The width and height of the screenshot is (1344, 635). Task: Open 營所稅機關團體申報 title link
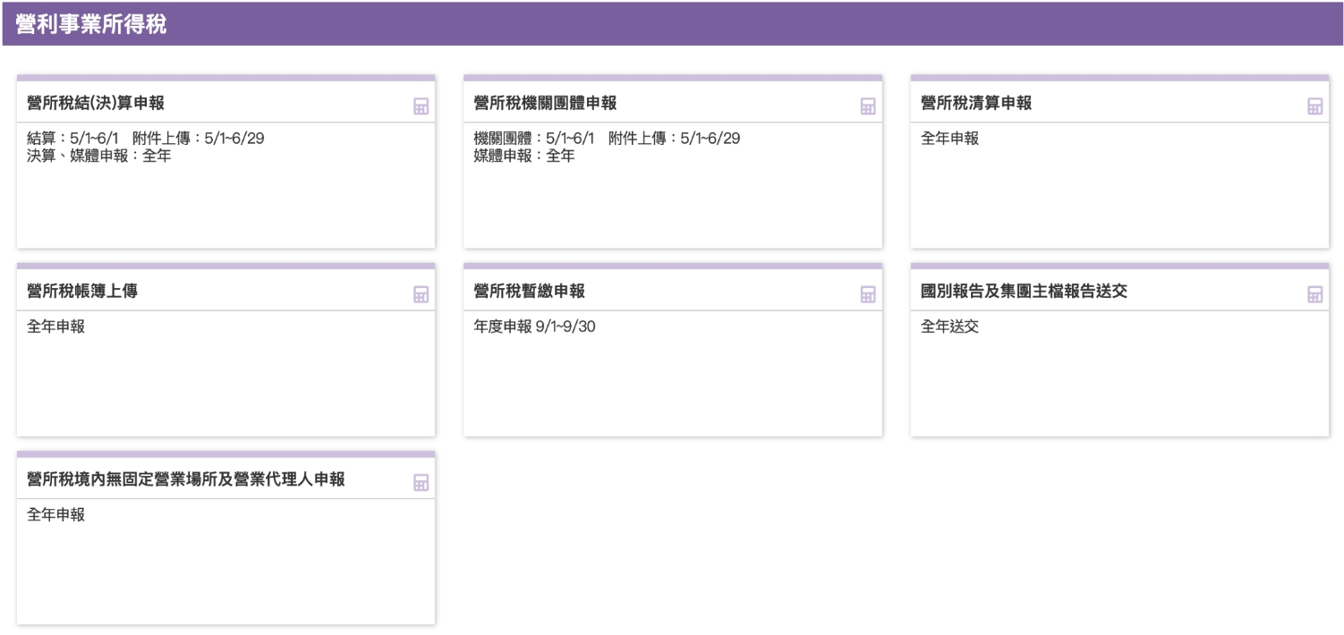[x=545, y=103]
